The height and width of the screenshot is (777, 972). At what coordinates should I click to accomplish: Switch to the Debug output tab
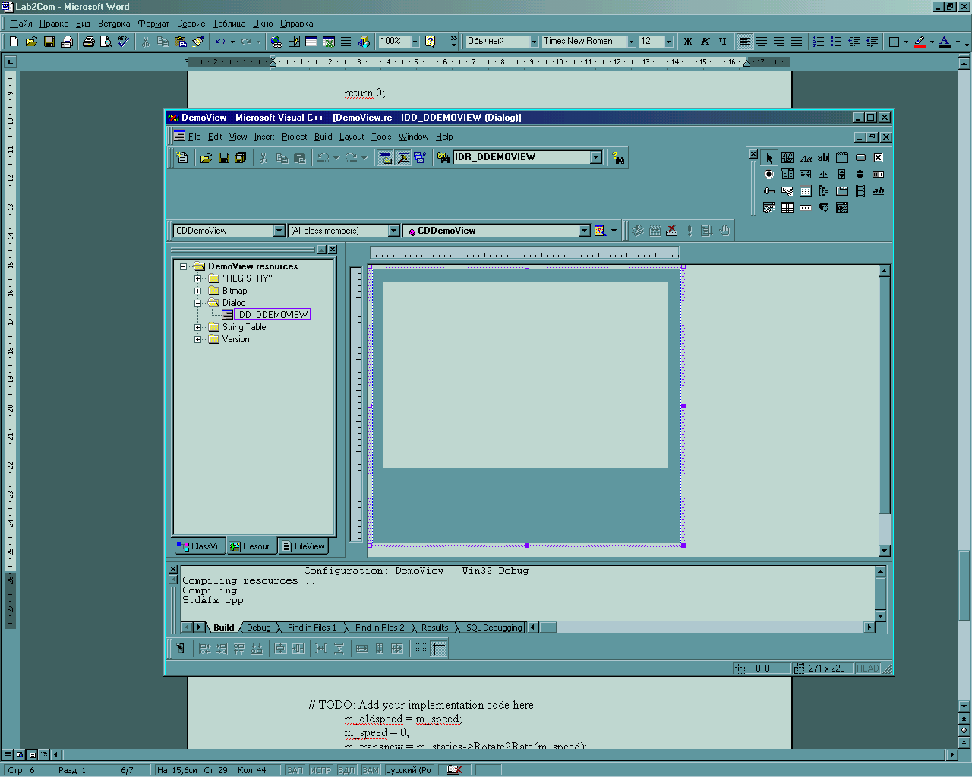258,628
